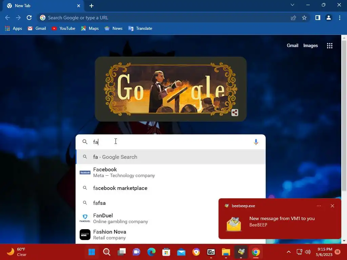Open the Chrome profile avatar
This screenshot has width=347, height=260.
(x=329, y=18)
